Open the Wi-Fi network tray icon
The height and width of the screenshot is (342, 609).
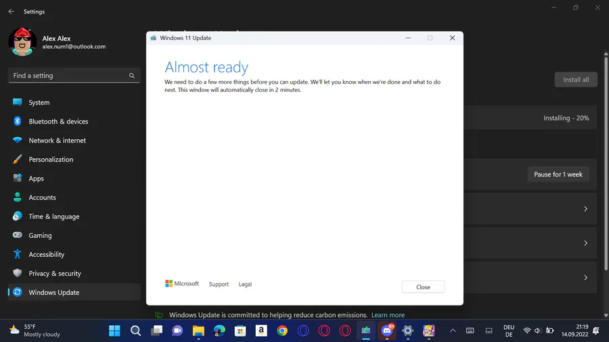tap(527, 331)
